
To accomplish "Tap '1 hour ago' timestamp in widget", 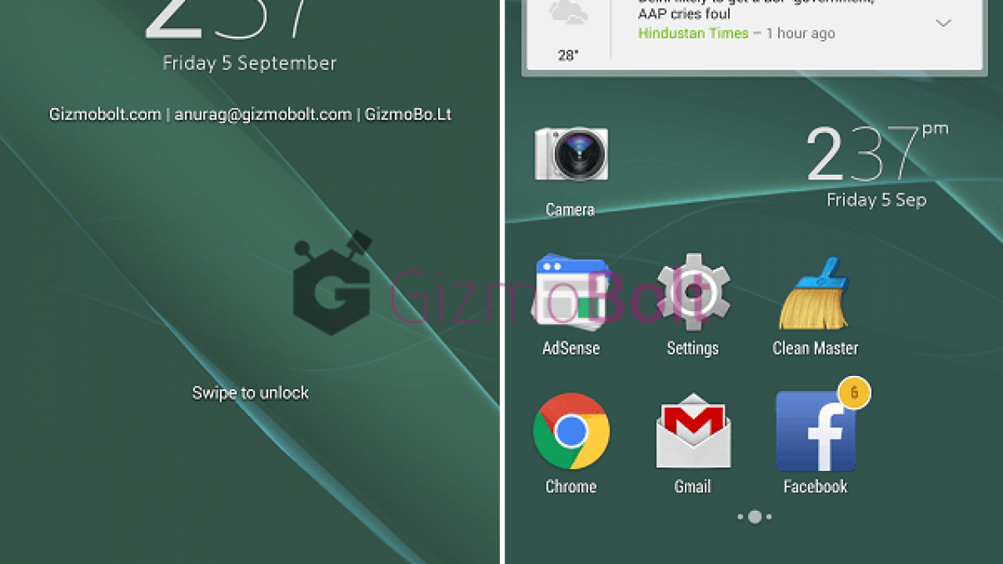I will (801, 34).
